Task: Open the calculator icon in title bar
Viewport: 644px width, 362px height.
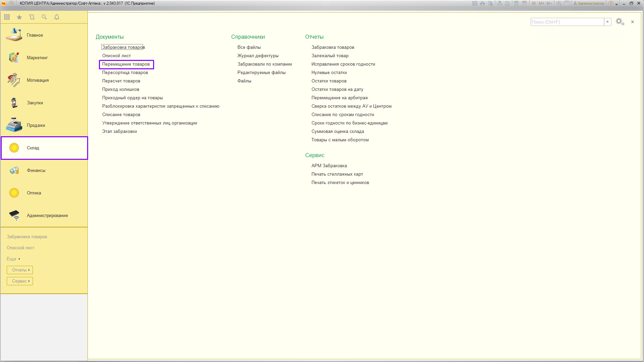Action: 516,3
